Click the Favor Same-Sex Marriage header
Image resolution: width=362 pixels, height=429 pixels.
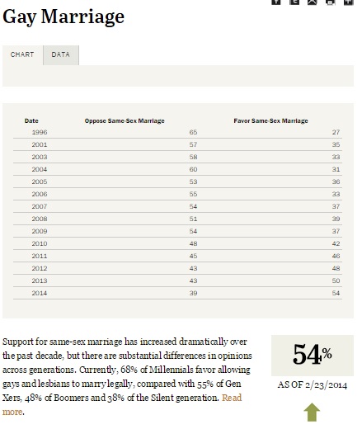click(270, 120)
